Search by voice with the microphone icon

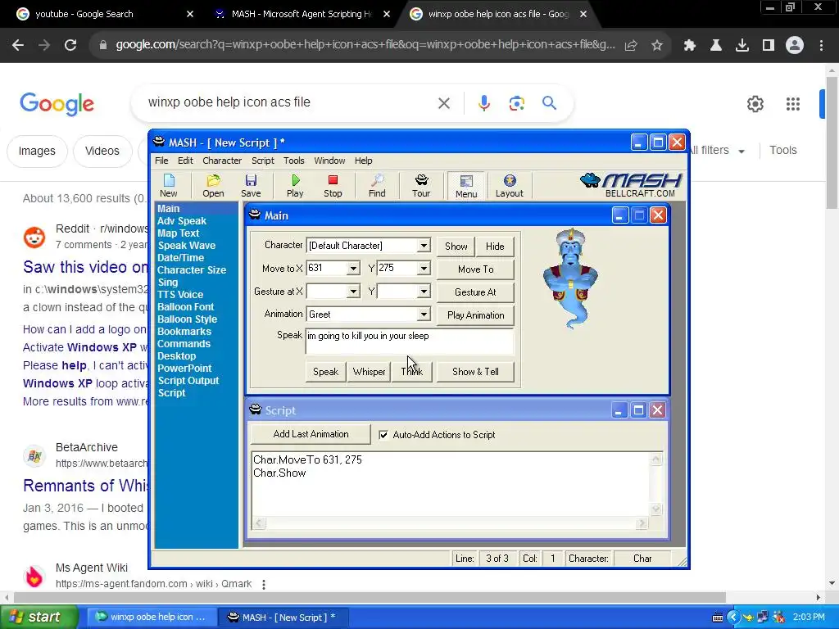click(x=483, y=102)
